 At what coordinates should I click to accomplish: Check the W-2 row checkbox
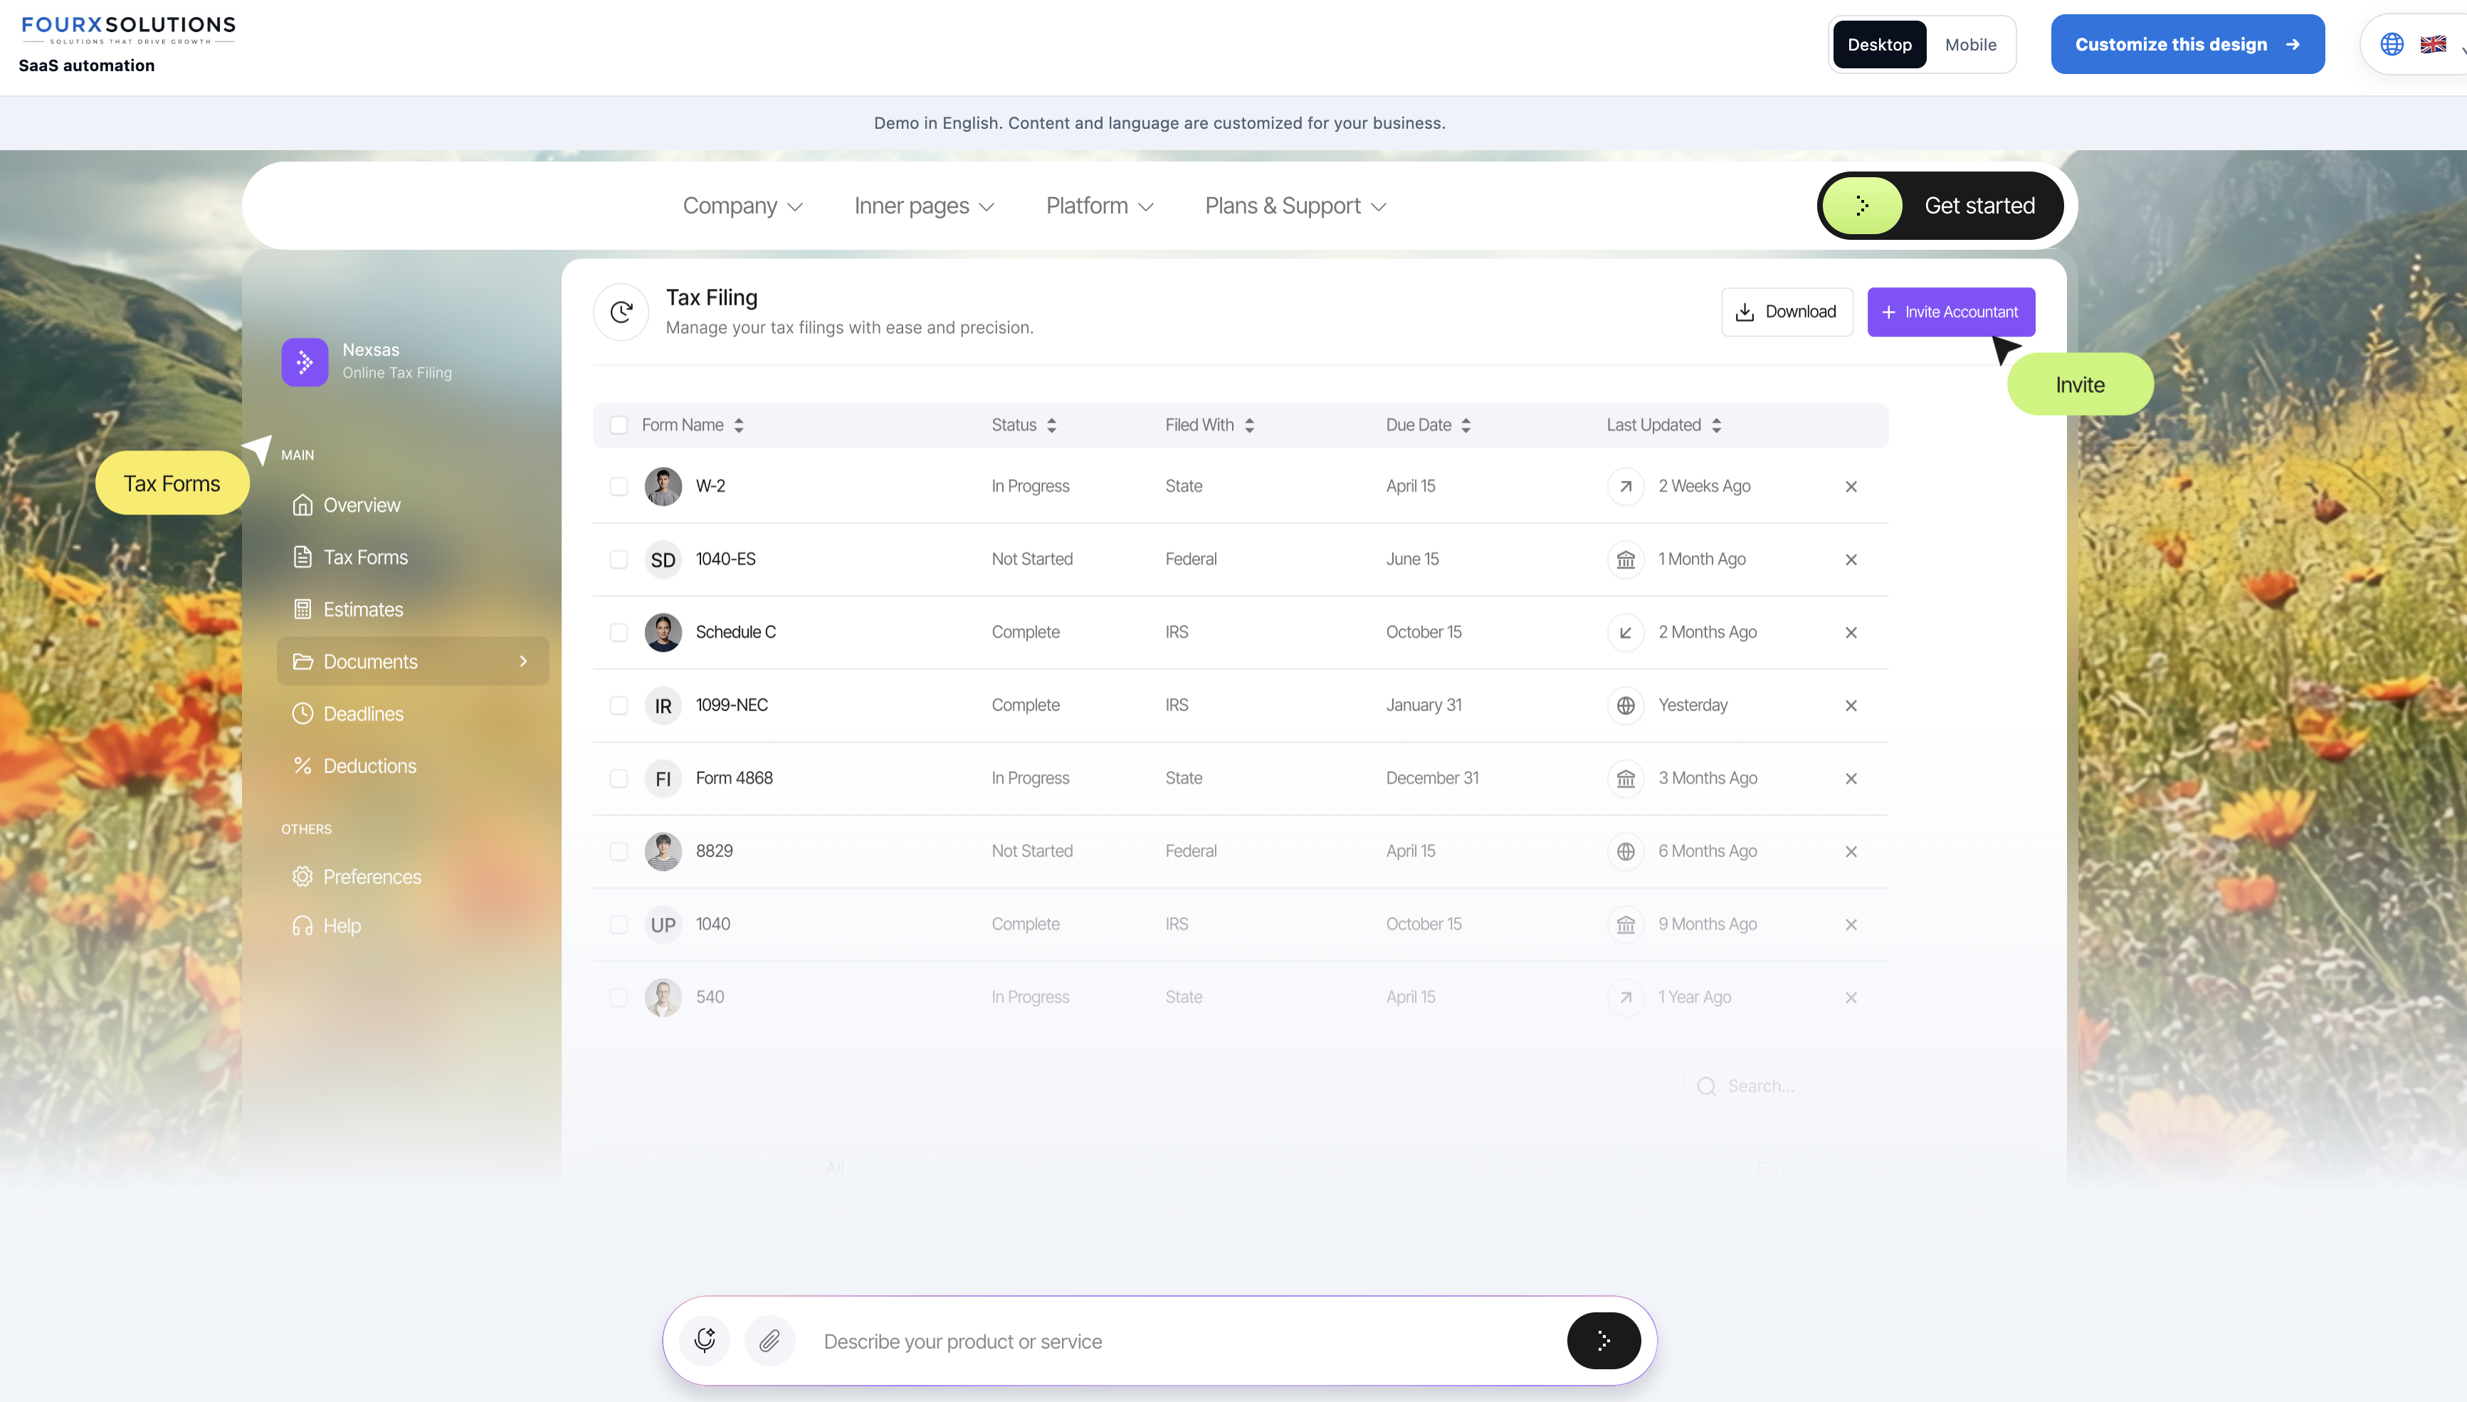click(x=619, y=486)
